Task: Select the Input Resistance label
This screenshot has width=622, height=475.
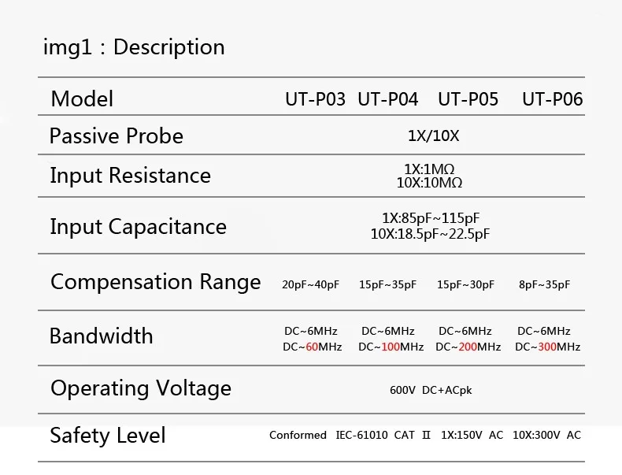Action: tap(130, 175)
